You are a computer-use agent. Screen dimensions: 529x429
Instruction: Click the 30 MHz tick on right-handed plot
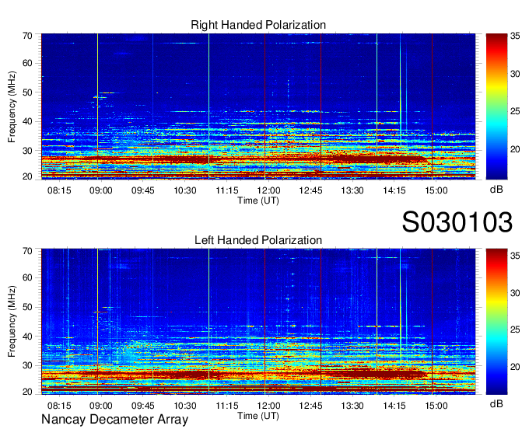click(27, 151)
